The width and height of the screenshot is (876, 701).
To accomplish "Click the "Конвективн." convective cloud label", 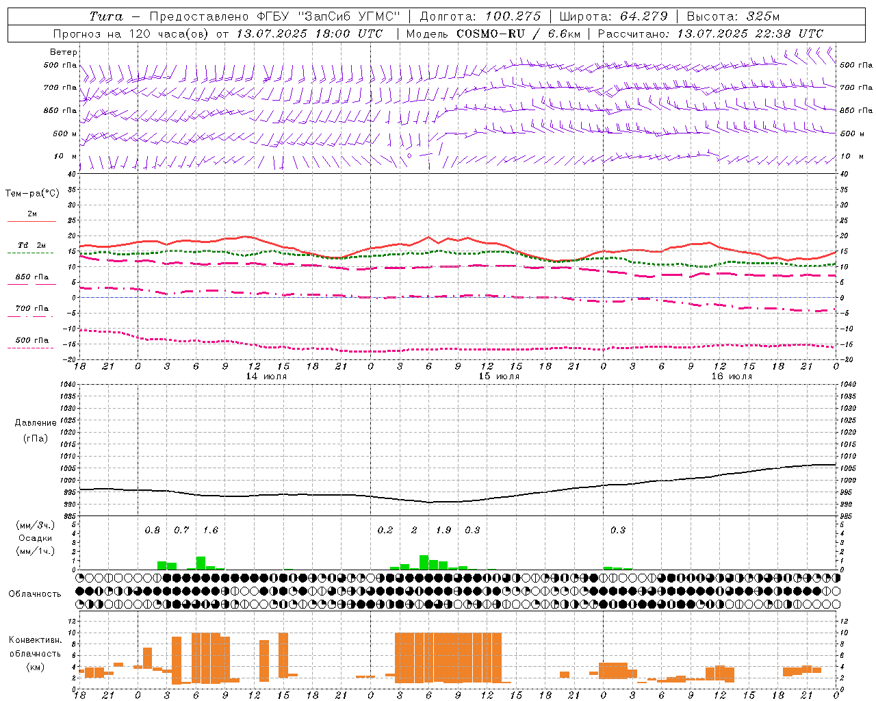I will (x=35, y=640).
